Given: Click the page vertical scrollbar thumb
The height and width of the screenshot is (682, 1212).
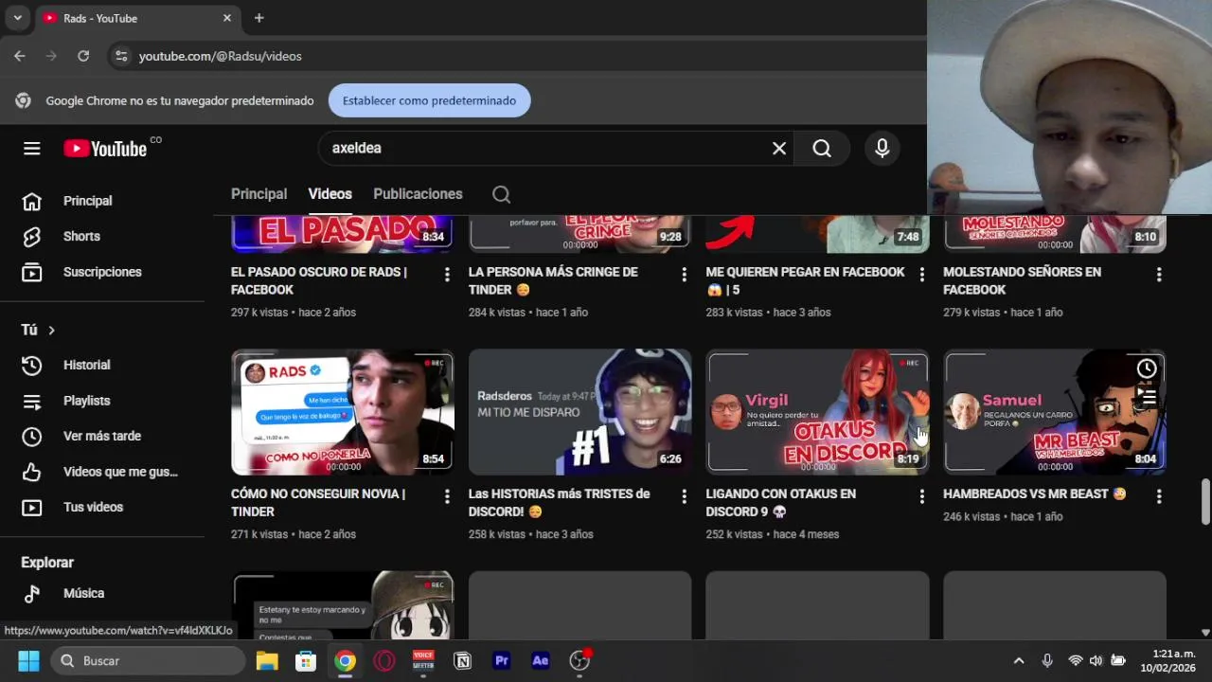Looking at the screenshot, I should coord(1205,501).
